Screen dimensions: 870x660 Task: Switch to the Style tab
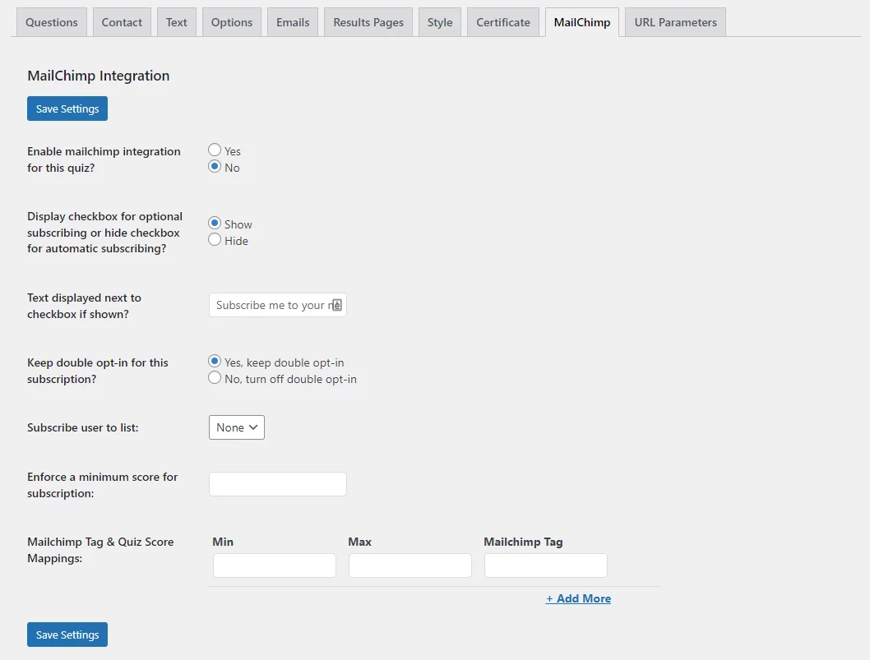(439, 22)
